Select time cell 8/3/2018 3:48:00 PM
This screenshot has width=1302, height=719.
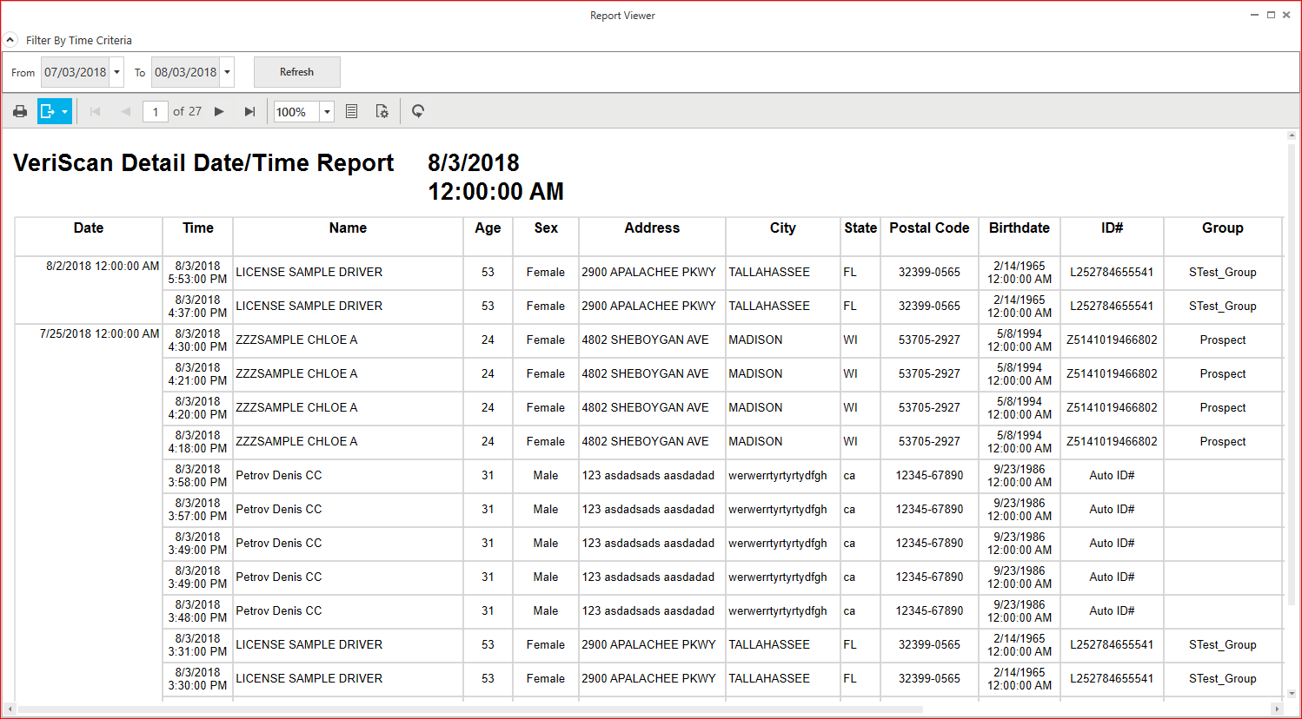pyautogui.click(x=198, y=611)
